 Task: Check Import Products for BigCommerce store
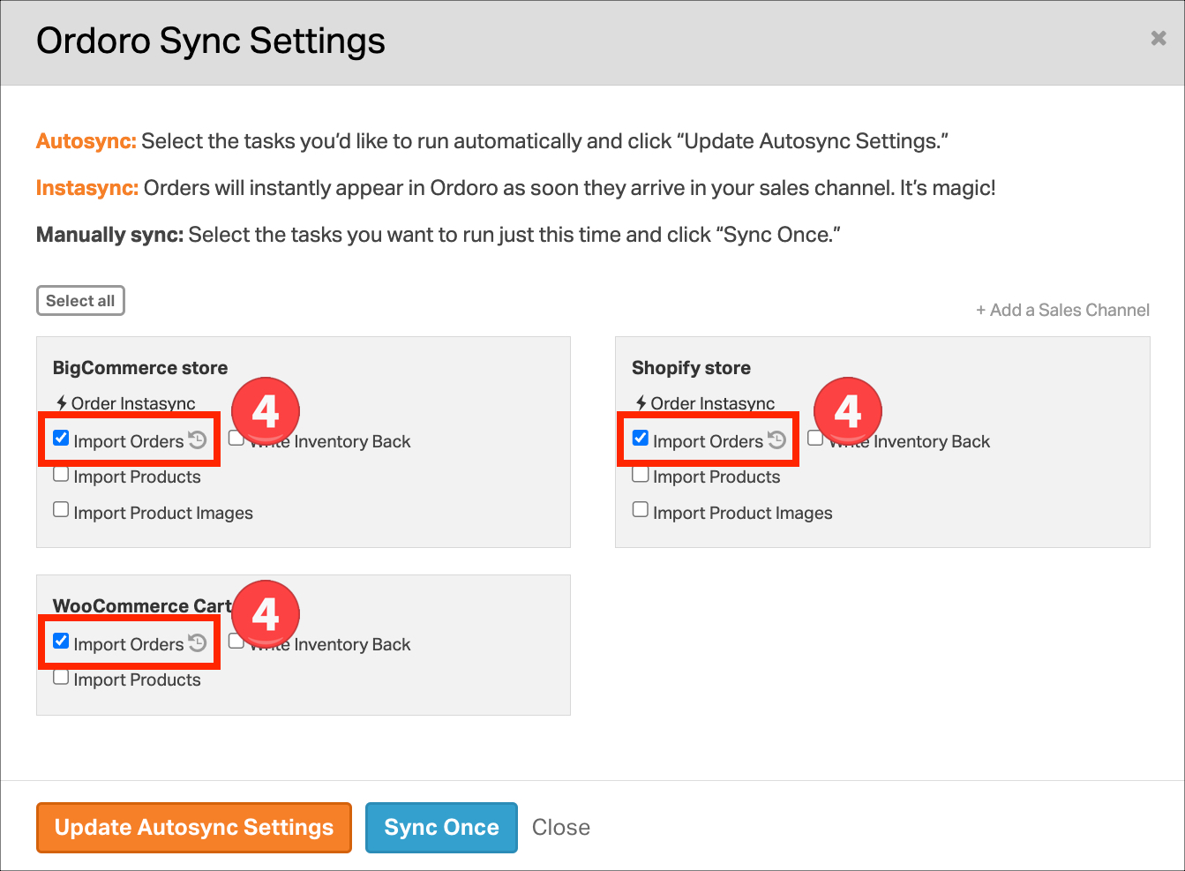coord(61,474)
